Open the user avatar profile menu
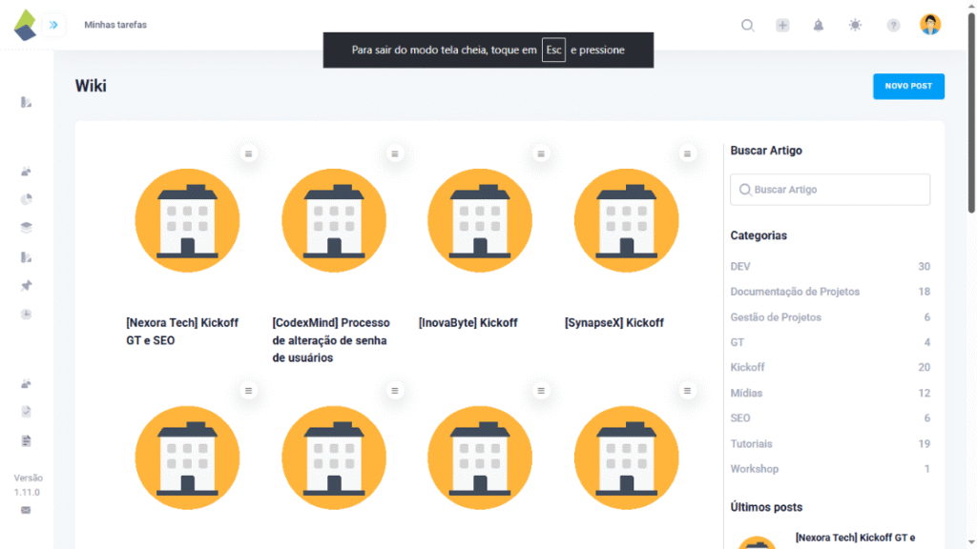The width and height of the screenshot is (977, 549). coord(930,24)
